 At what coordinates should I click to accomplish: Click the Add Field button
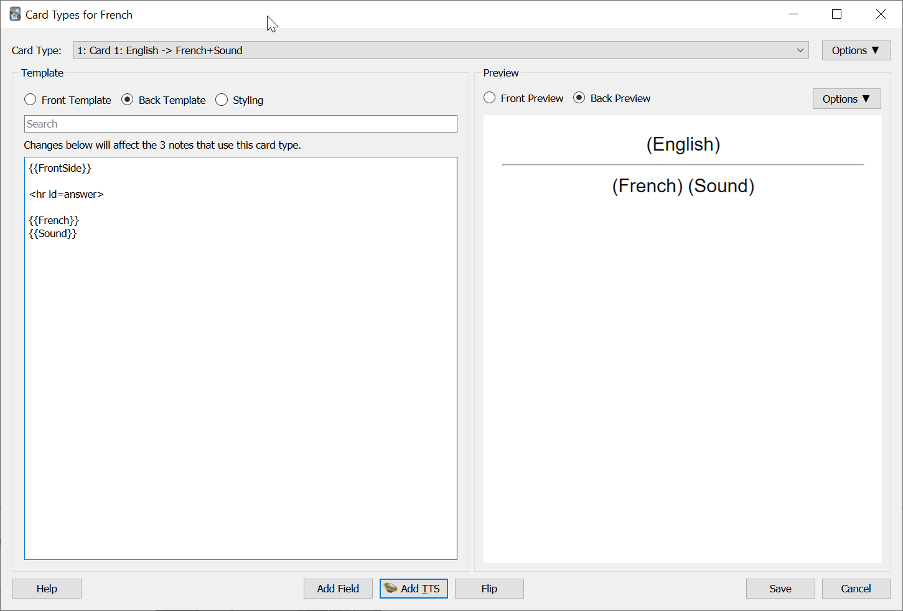coord(338,588)
